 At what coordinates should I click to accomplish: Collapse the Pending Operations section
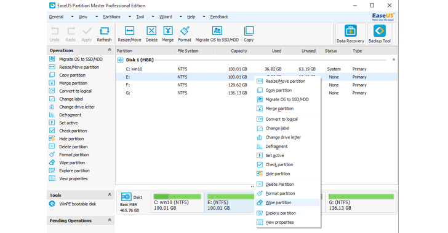(110, 220)
